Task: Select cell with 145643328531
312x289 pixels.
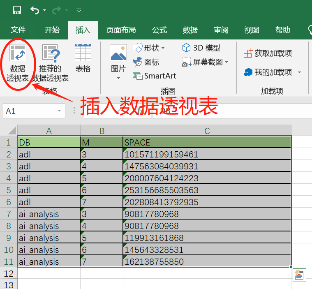Action: pos(207,250)
